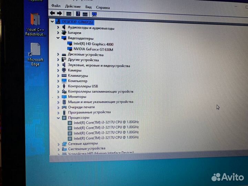Open the Справка menu
This screenshot has height=186, width=248.
(x=103, y=8)
